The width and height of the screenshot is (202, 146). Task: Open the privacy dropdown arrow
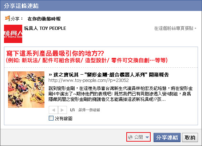pyautogui.click(x=147, y=137)
